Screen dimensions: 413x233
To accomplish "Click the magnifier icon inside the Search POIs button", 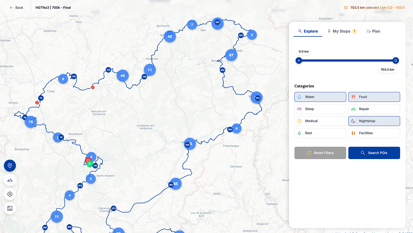I will point(363,153).
